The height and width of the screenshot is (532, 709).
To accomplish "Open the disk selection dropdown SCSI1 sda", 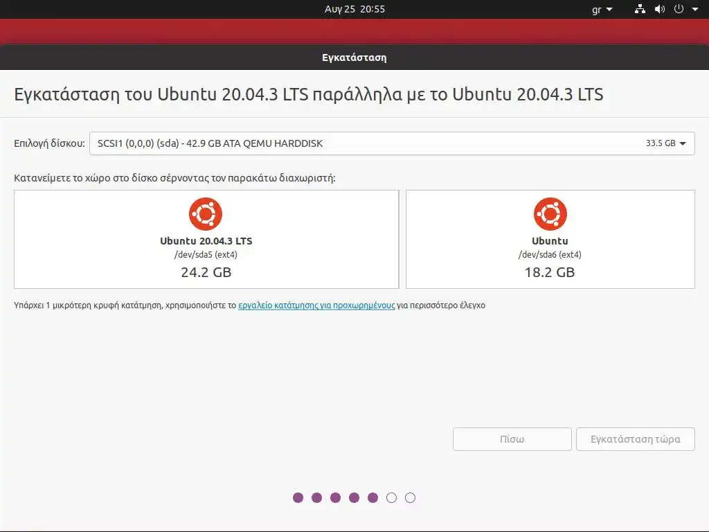I will 392,143.
